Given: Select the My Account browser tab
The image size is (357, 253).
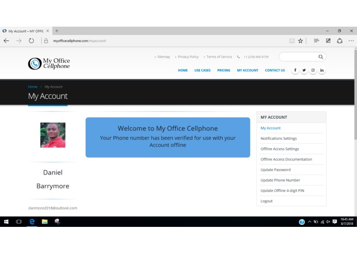Looking at the screenshot, I should pyautogui.click(x=26, y=31).
